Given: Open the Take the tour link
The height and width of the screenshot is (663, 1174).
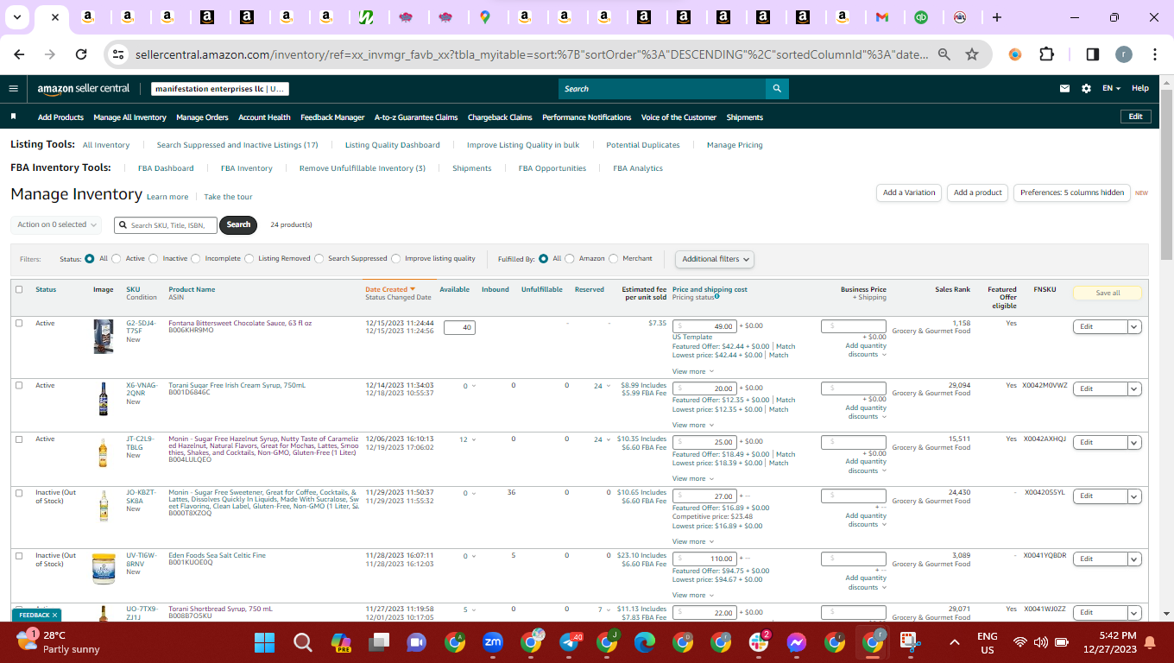Looking at the screenshot, I should [228, 197].
